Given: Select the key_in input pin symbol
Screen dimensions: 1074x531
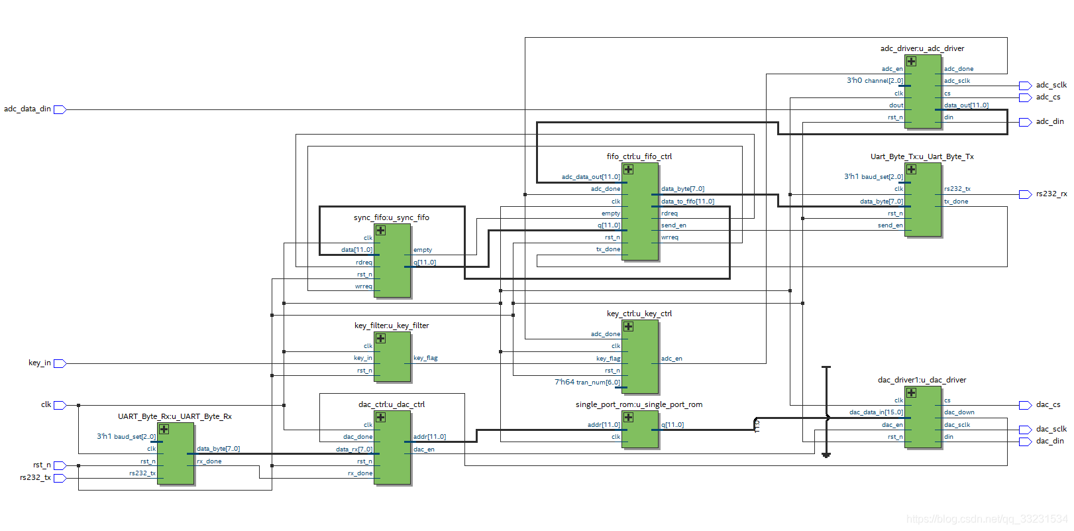Looking at the screenshot, I should coord(60,363).
